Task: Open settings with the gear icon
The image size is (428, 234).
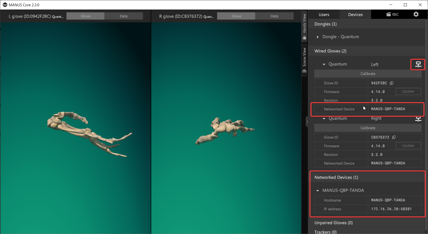Action: [416, 14]
